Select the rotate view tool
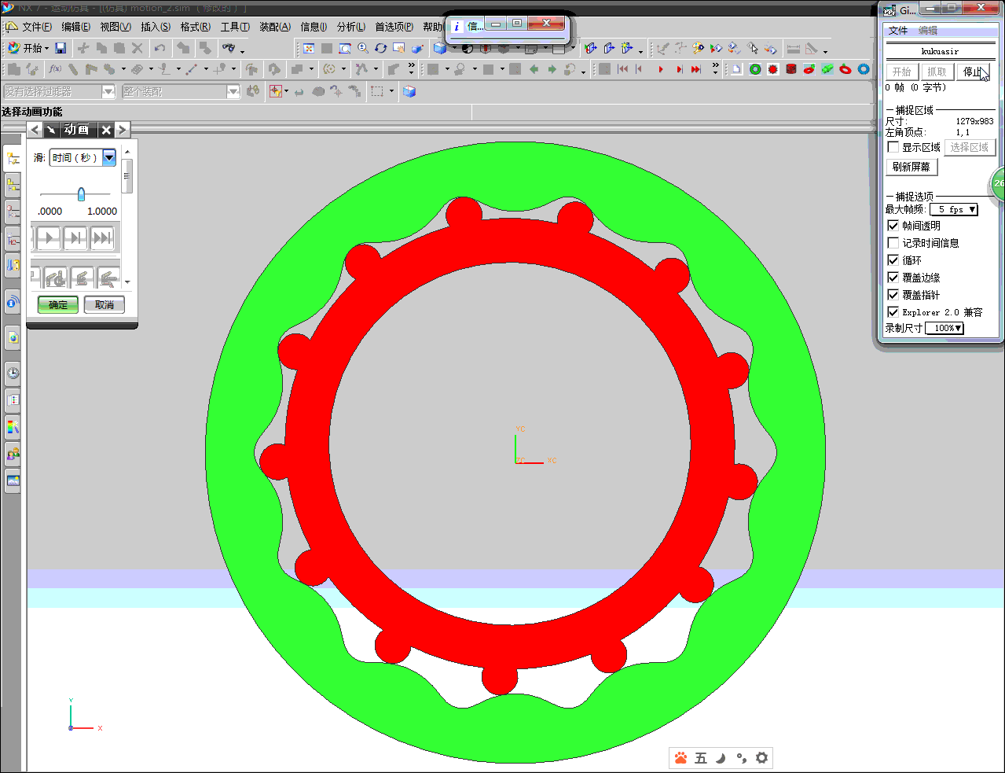1005x773 pixels. click(381, 48)
